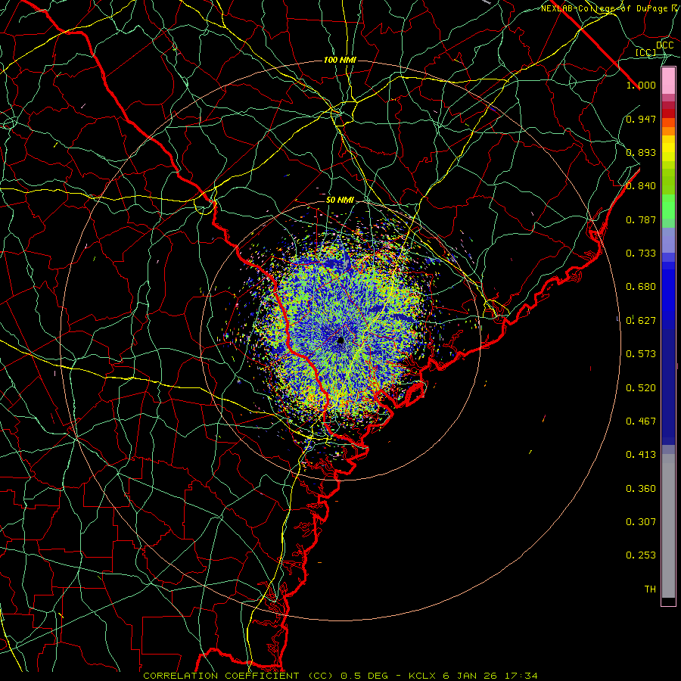Viewport: 681px width, 681px height.
Task: Click the 0.893 legend value
Action: pyautogui.click(x=641, y=152)
